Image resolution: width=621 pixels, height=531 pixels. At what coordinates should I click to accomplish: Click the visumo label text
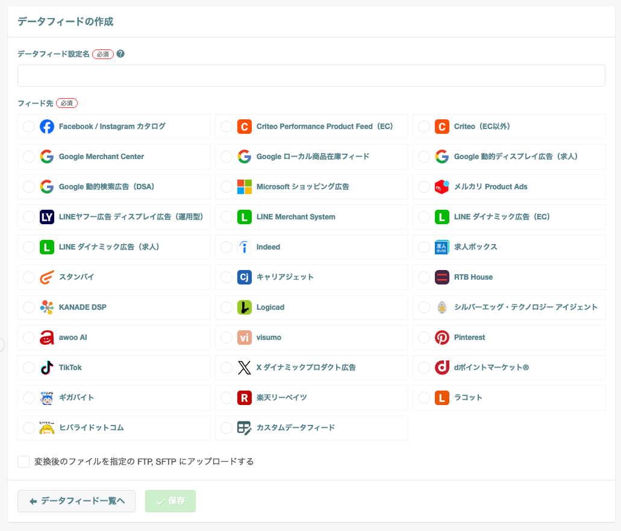click(x=269, y=338)
